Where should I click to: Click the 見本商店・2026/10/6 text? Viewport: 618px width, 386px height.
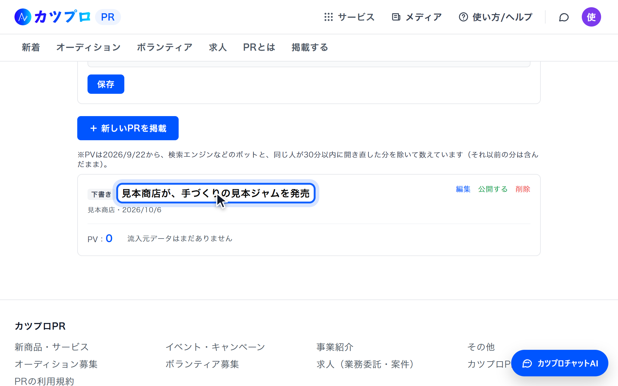coord(124,210)
